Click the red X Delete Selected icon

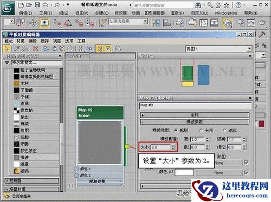tap(35, 49)
